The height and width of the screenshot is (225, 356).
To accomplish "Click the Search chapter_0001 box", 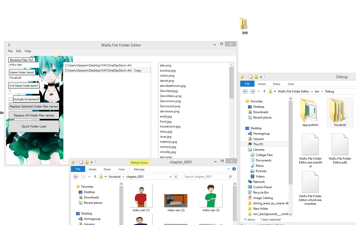I will point(208,177).
